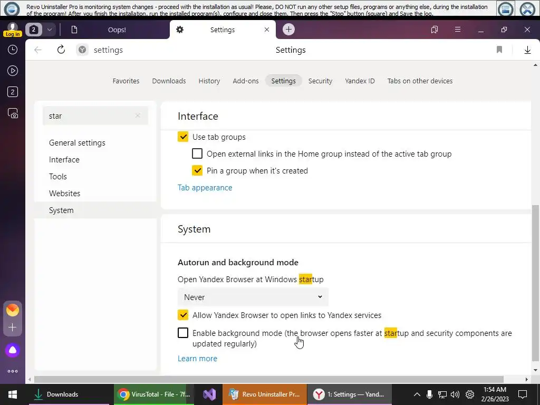The image size is (540, 405).
Task: Open the Yandex Browser hamburger menu
Action: click(x=457, y=30)
